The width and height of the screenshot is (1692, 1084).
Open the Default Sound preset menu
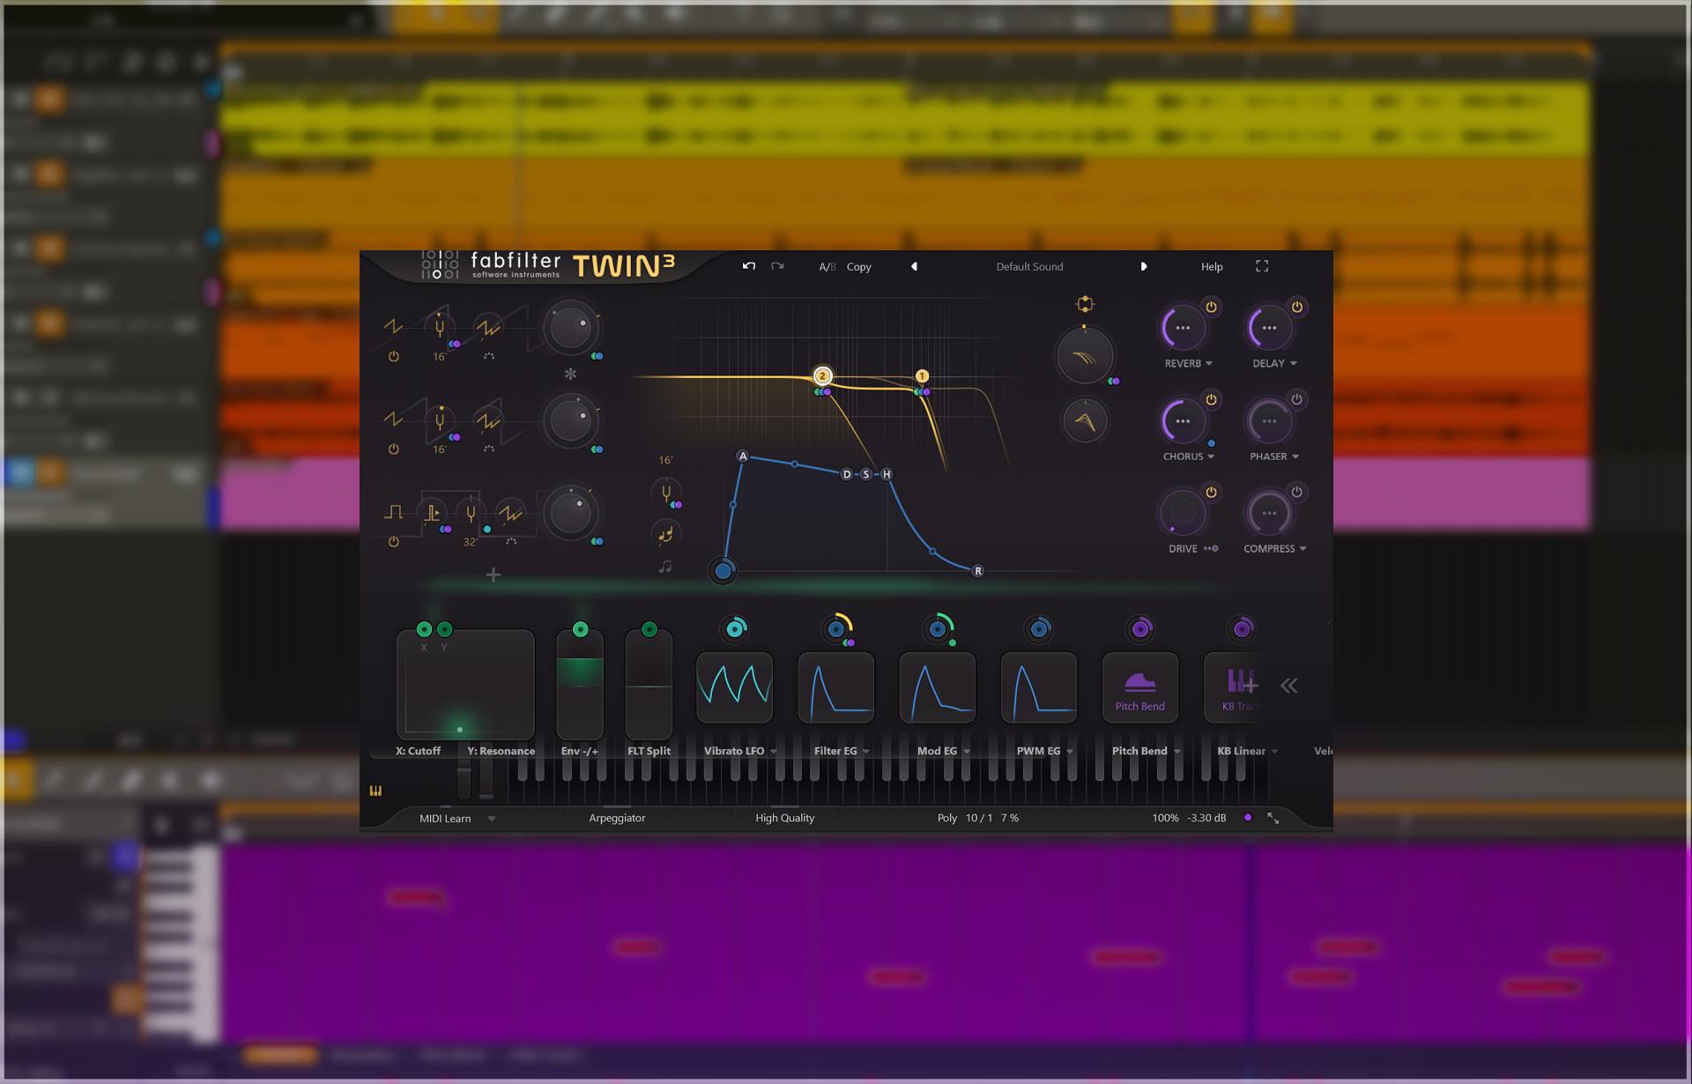coord(1029,266)
